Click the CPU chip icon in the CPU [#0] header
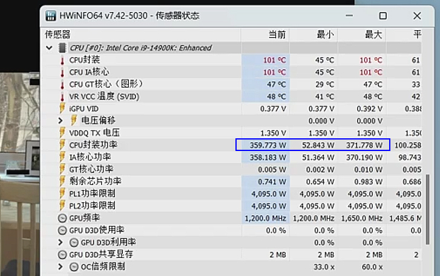The image size is (440, 276). point(62,48)
